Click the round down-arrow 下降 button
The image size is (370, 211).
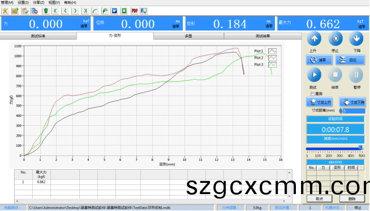pos(356,39)
